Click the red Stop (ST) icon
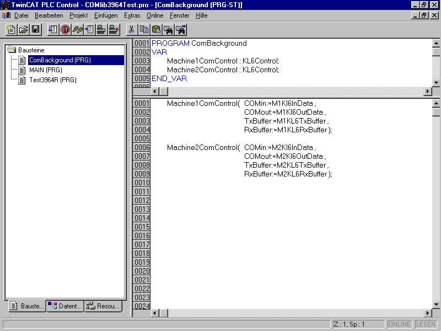Image resolution: width=441 pixels, height=331 pixels. coord(65,29)
